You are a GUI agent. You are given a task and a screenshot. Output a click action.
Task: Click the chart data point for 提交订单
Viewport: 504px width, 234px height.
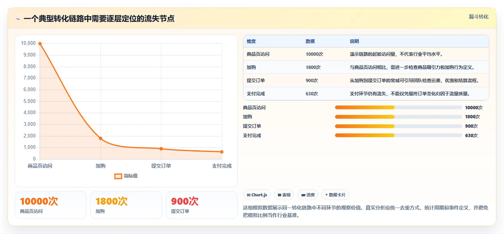161,149
